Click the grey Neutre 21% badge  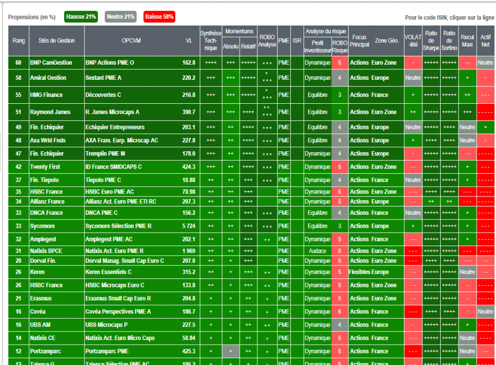tap(121, 17)
